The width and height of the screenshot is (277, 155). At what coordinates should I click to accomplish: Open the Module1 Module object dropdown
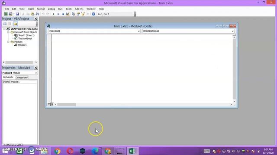[x=36, y=73]
